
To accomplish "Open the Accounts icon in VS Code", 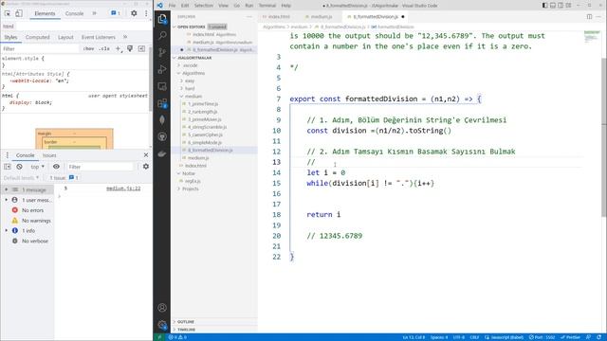I will coord(162,308).
